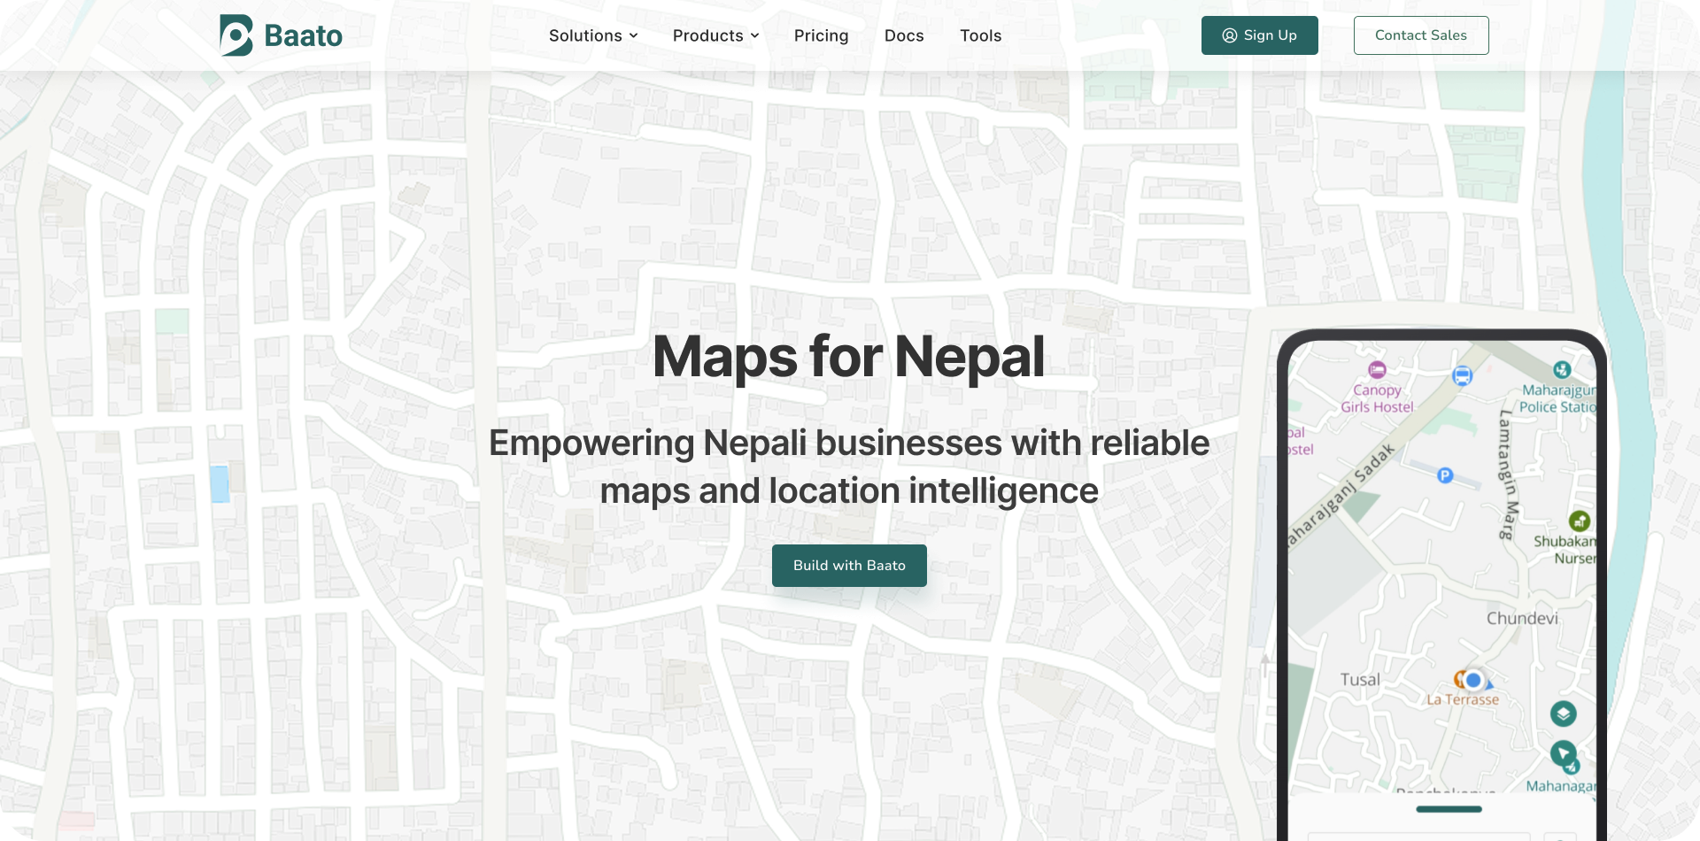Open the Docs page
The image size is (1700, 841).
(904, 35)
